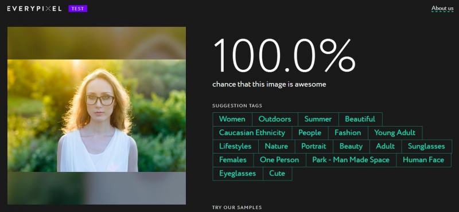The image size is (459, 212).
Task: Click the Lifestyles tag
Action: point(235,146)
